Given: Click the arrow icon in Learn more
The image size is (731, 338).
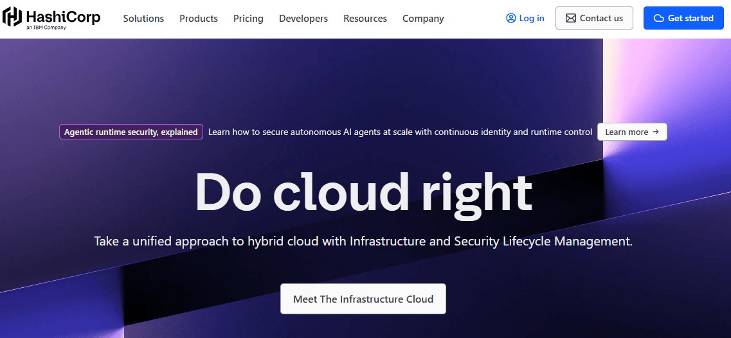Looking at the screenshot, I should pos(656,132).
